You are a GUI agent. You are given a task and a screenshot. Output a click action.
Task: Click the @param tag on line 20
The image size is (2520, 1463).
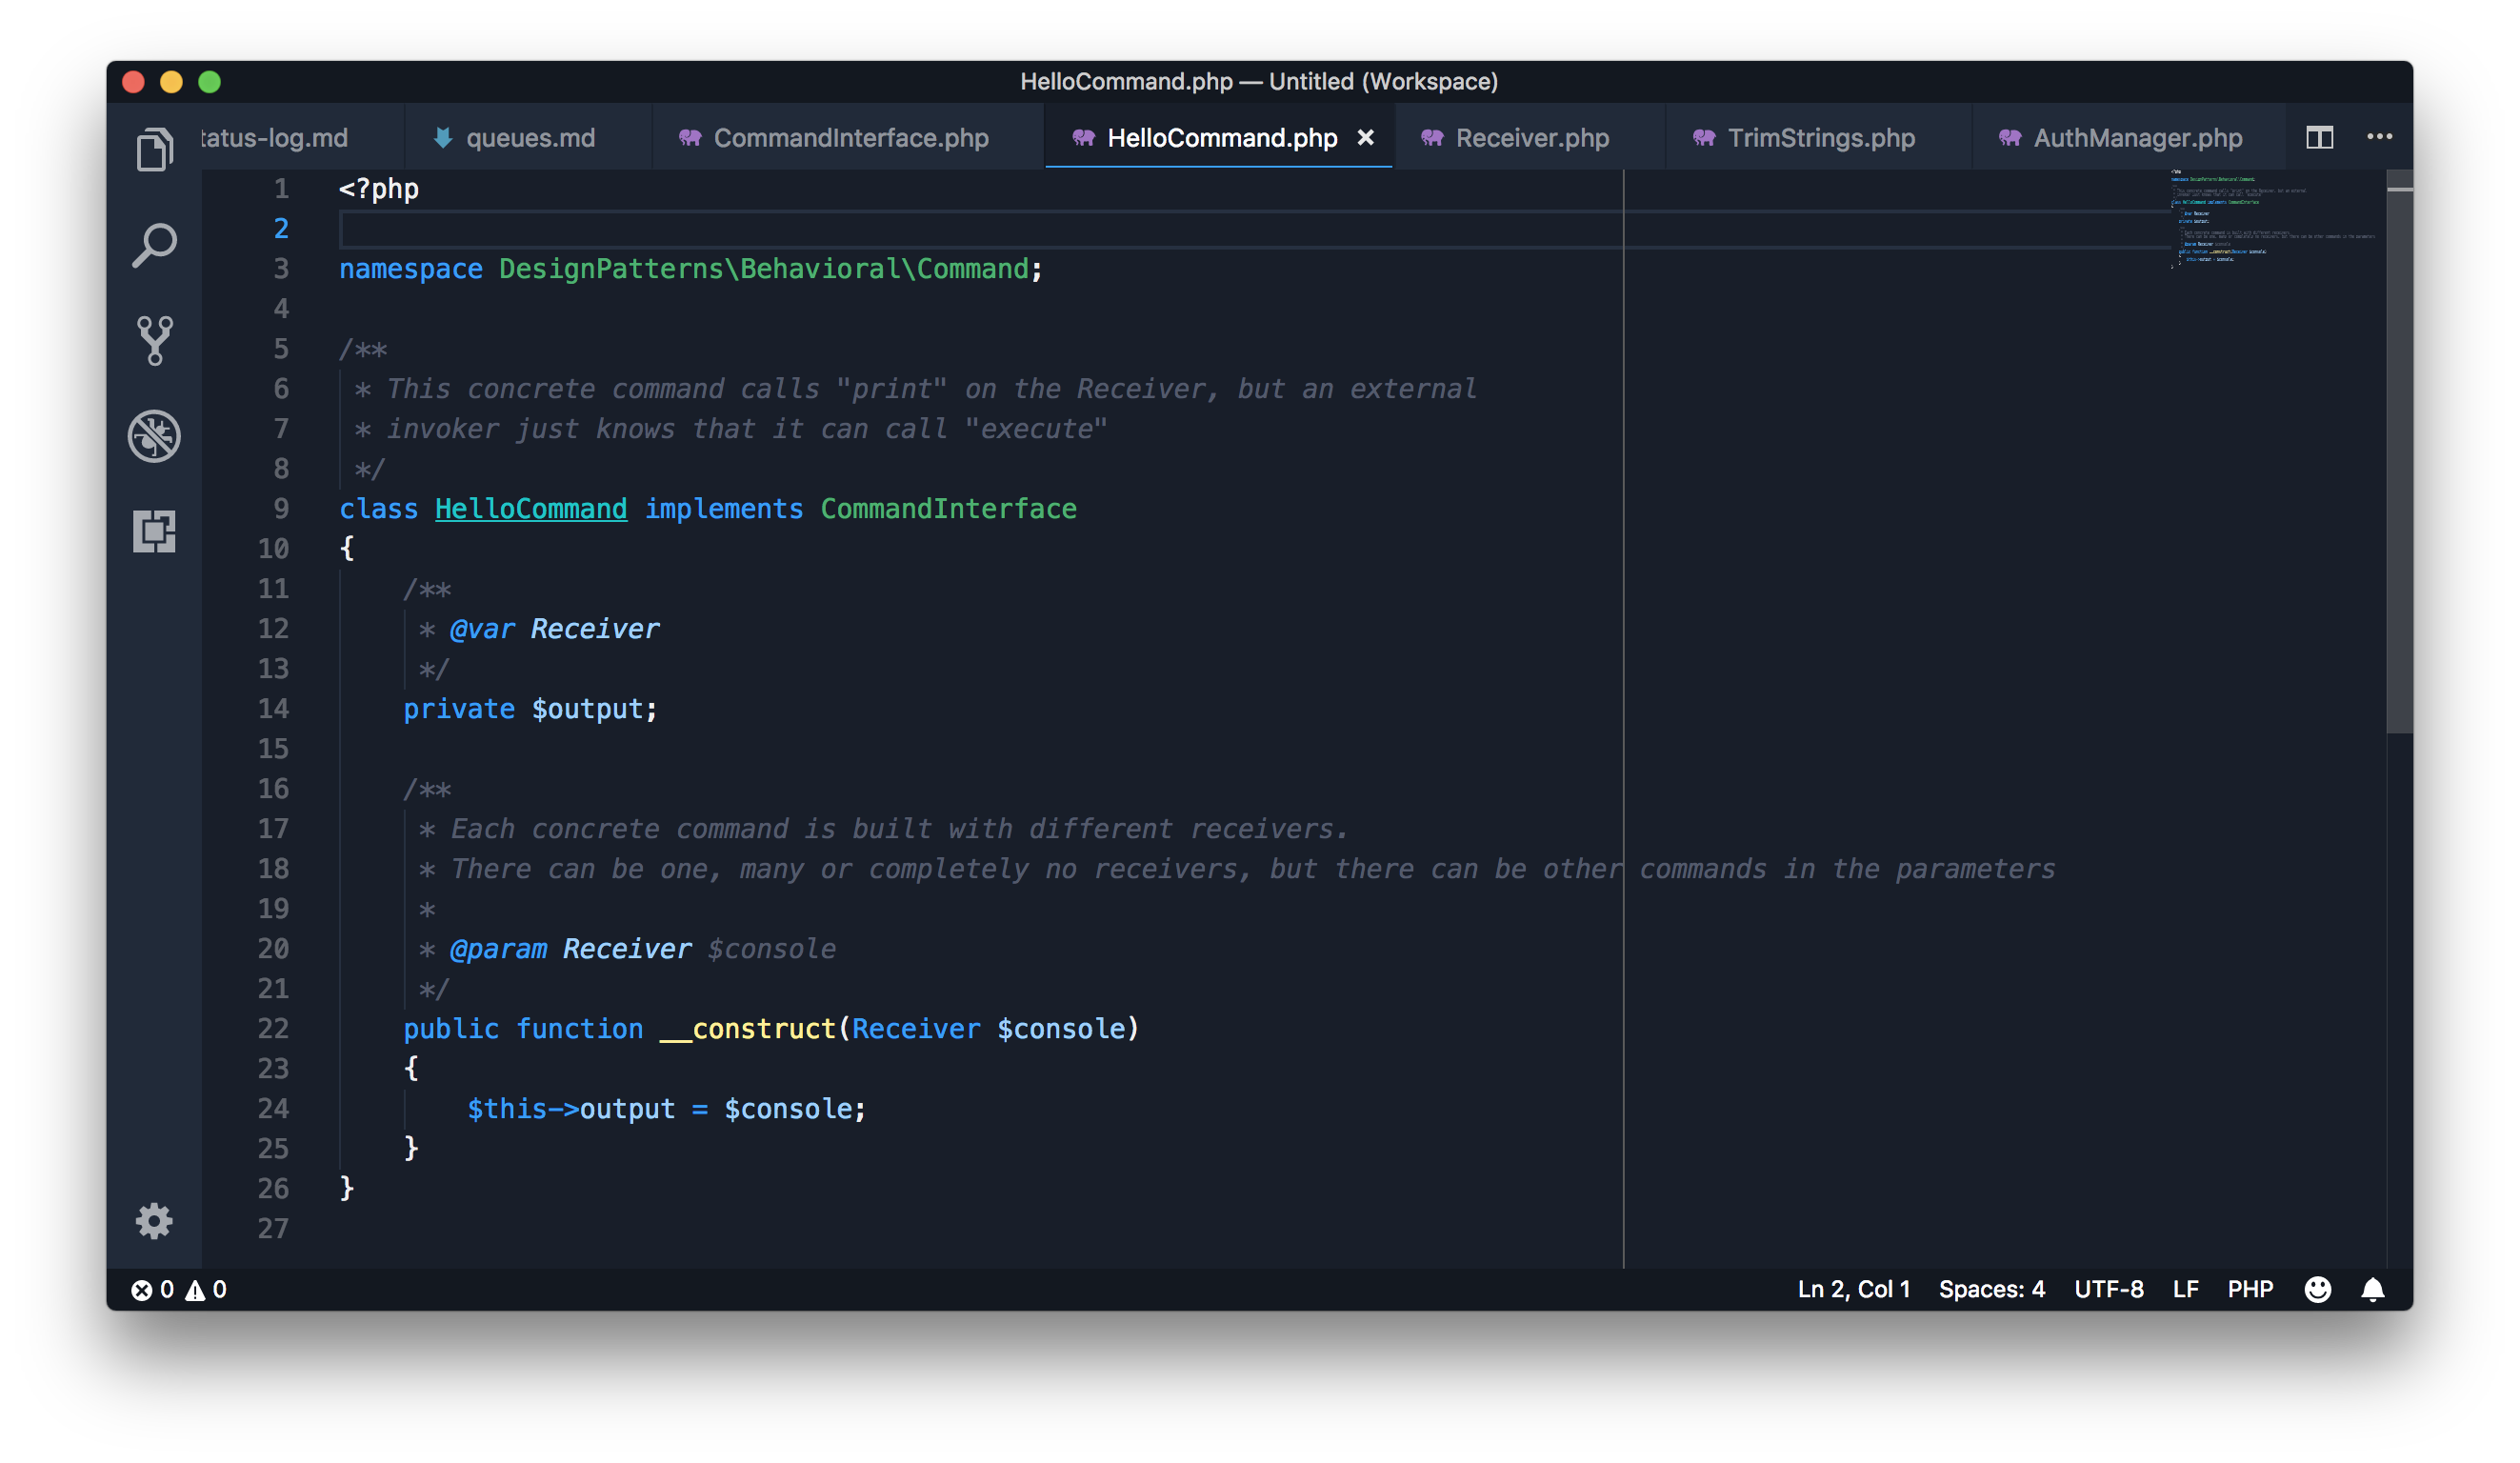click(499, 949)
